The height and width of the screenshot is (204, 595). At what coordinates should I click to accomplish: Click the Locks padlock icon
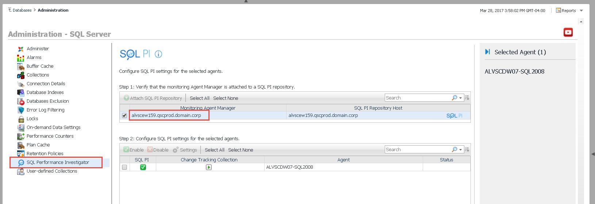21,119
